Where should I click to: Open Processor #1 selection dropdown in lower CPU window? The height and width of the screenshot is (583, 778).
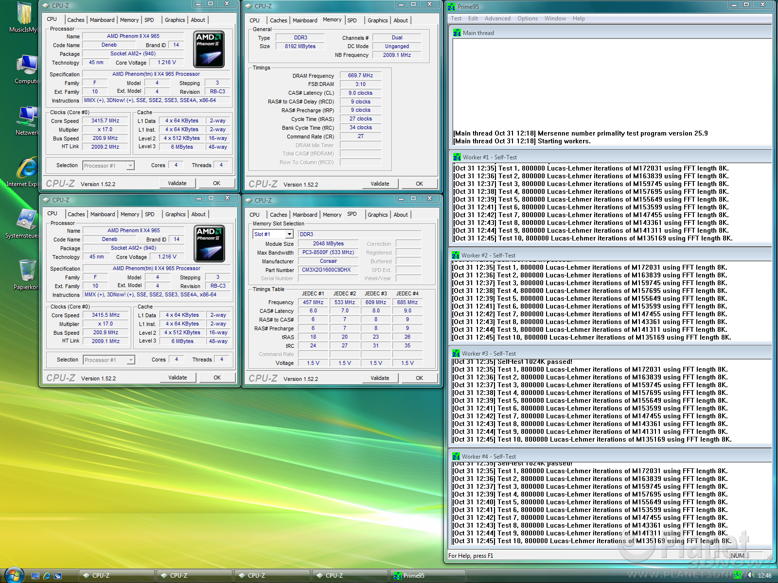pos(130,360)
